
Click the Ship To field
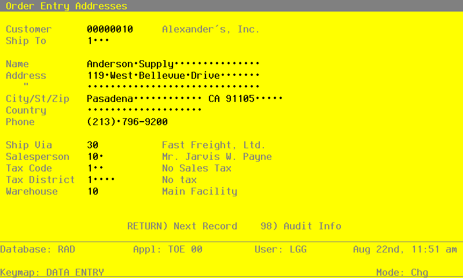tap(98, 41)
